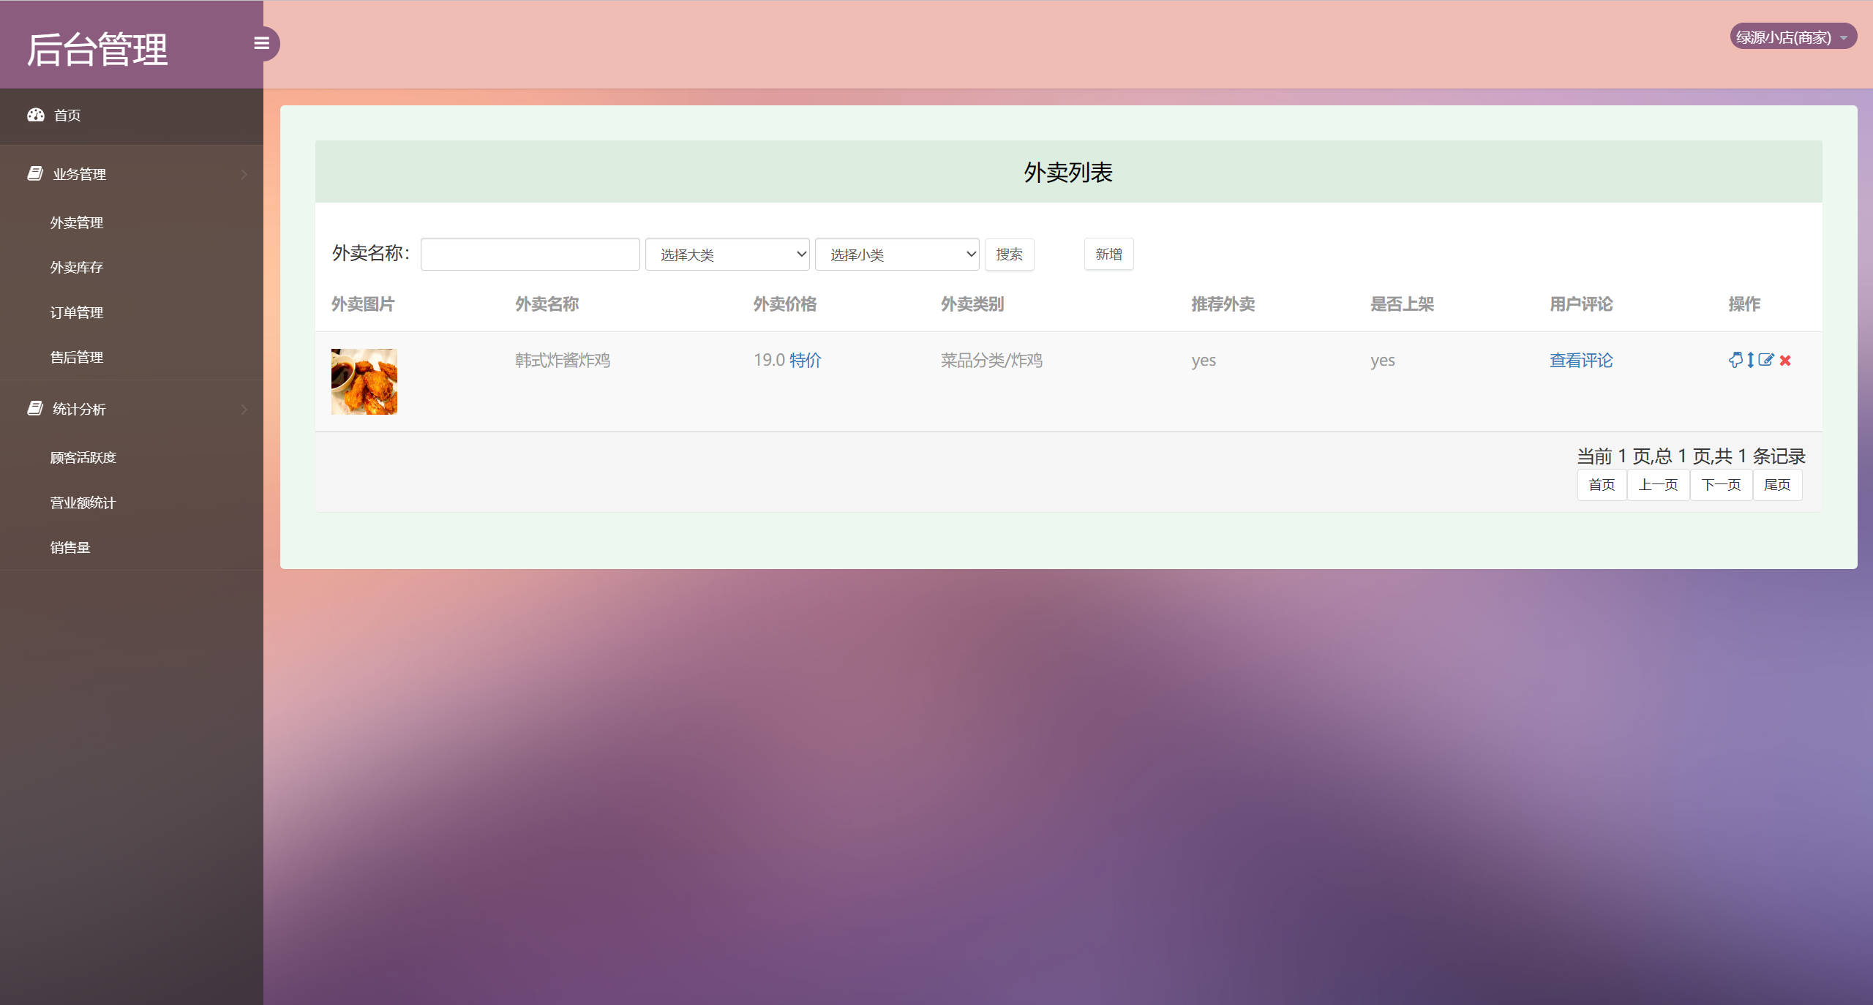Click the book icon beside 统计分析
1873x1005 pixels.
click(36, 408)
